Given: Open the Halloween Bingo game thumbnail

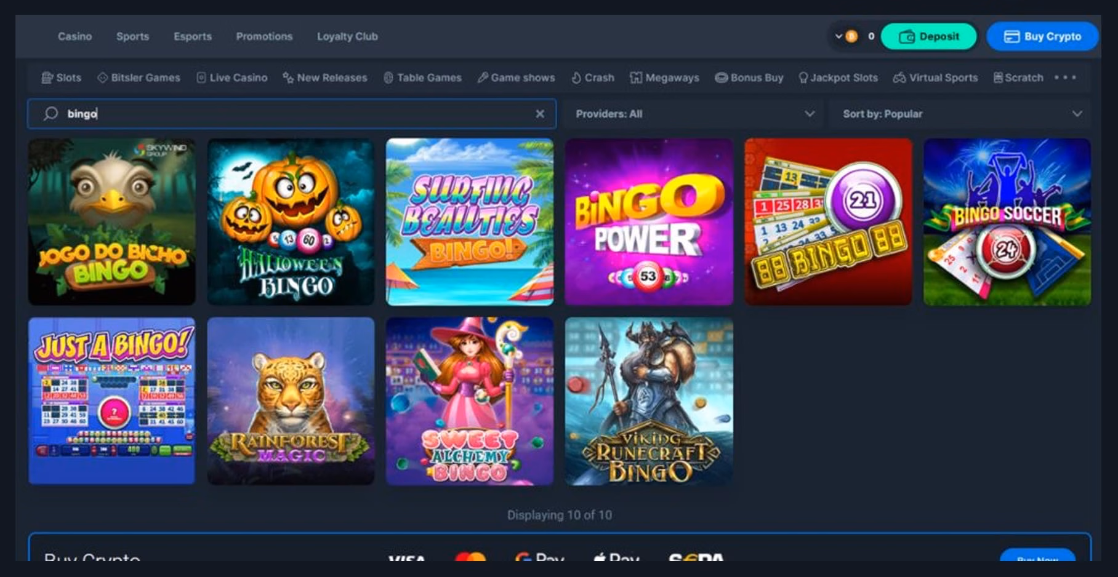Looking at the screenshot, I should point(291,221).
